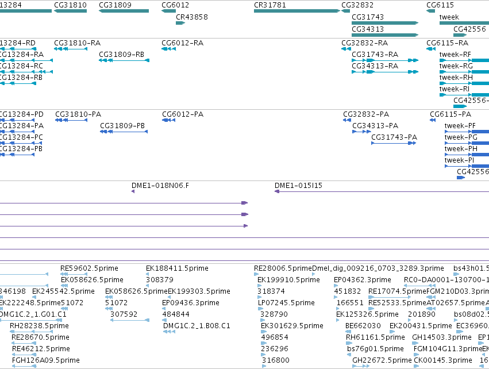Select EST label EK245542.5prime
This screenshot has width=489, height=369.
(64, 291)
